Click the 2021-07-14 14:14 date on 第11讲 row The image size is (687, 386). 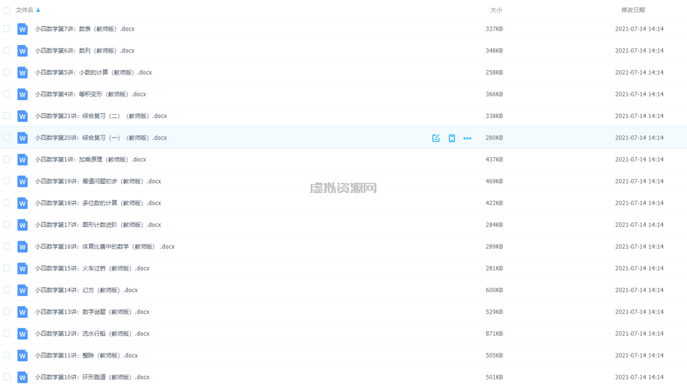(x=639, y=355)
